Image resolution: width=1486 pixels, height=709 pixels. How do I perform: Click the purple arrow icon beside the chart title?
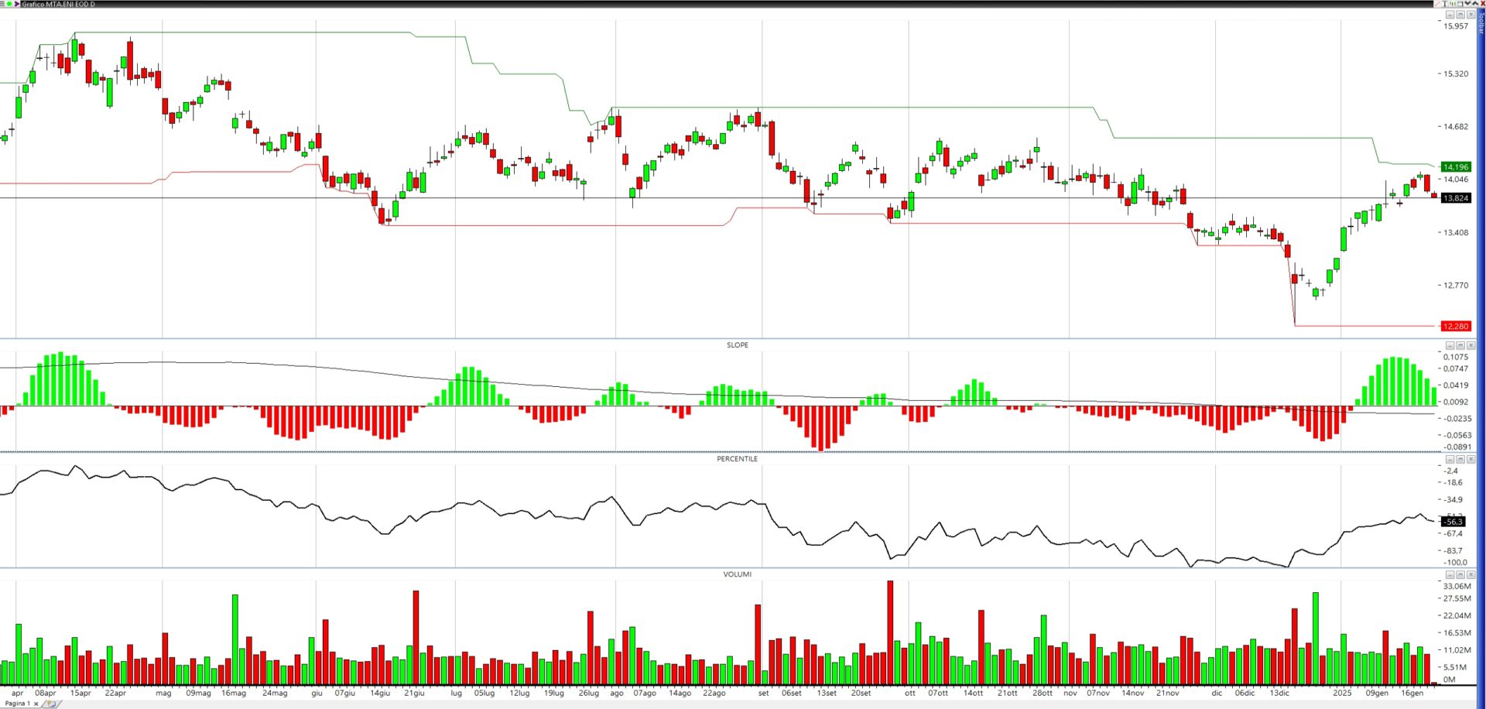pyautogui.click(x=17, y=4)
